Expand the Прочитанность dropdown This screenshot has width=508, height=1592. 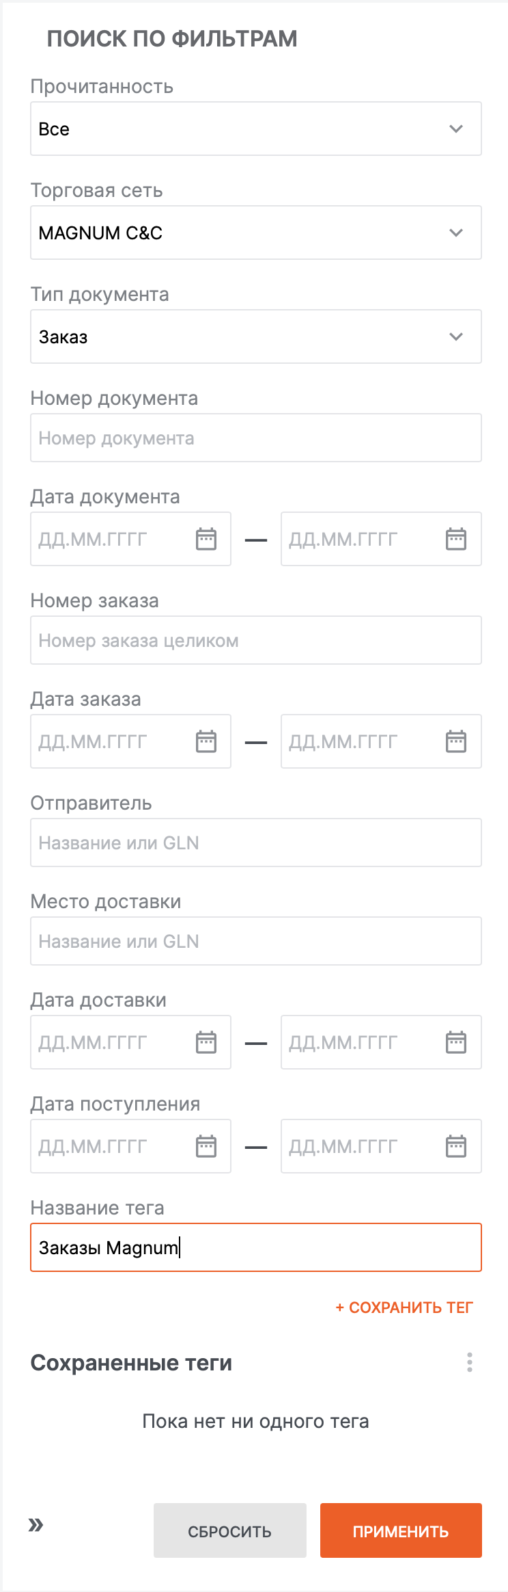pos(456,129)
